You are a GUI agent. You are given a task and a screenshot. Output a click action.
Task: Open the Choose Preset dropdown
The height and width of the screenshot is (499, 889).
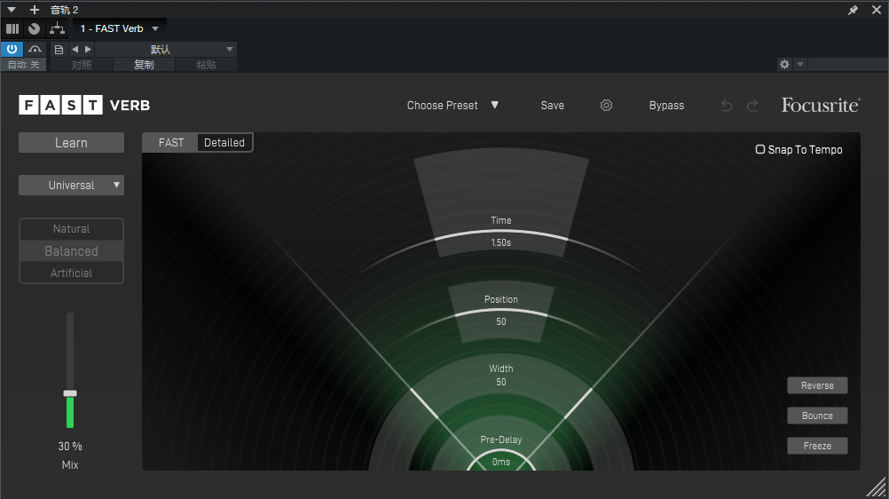pos(452,105)
